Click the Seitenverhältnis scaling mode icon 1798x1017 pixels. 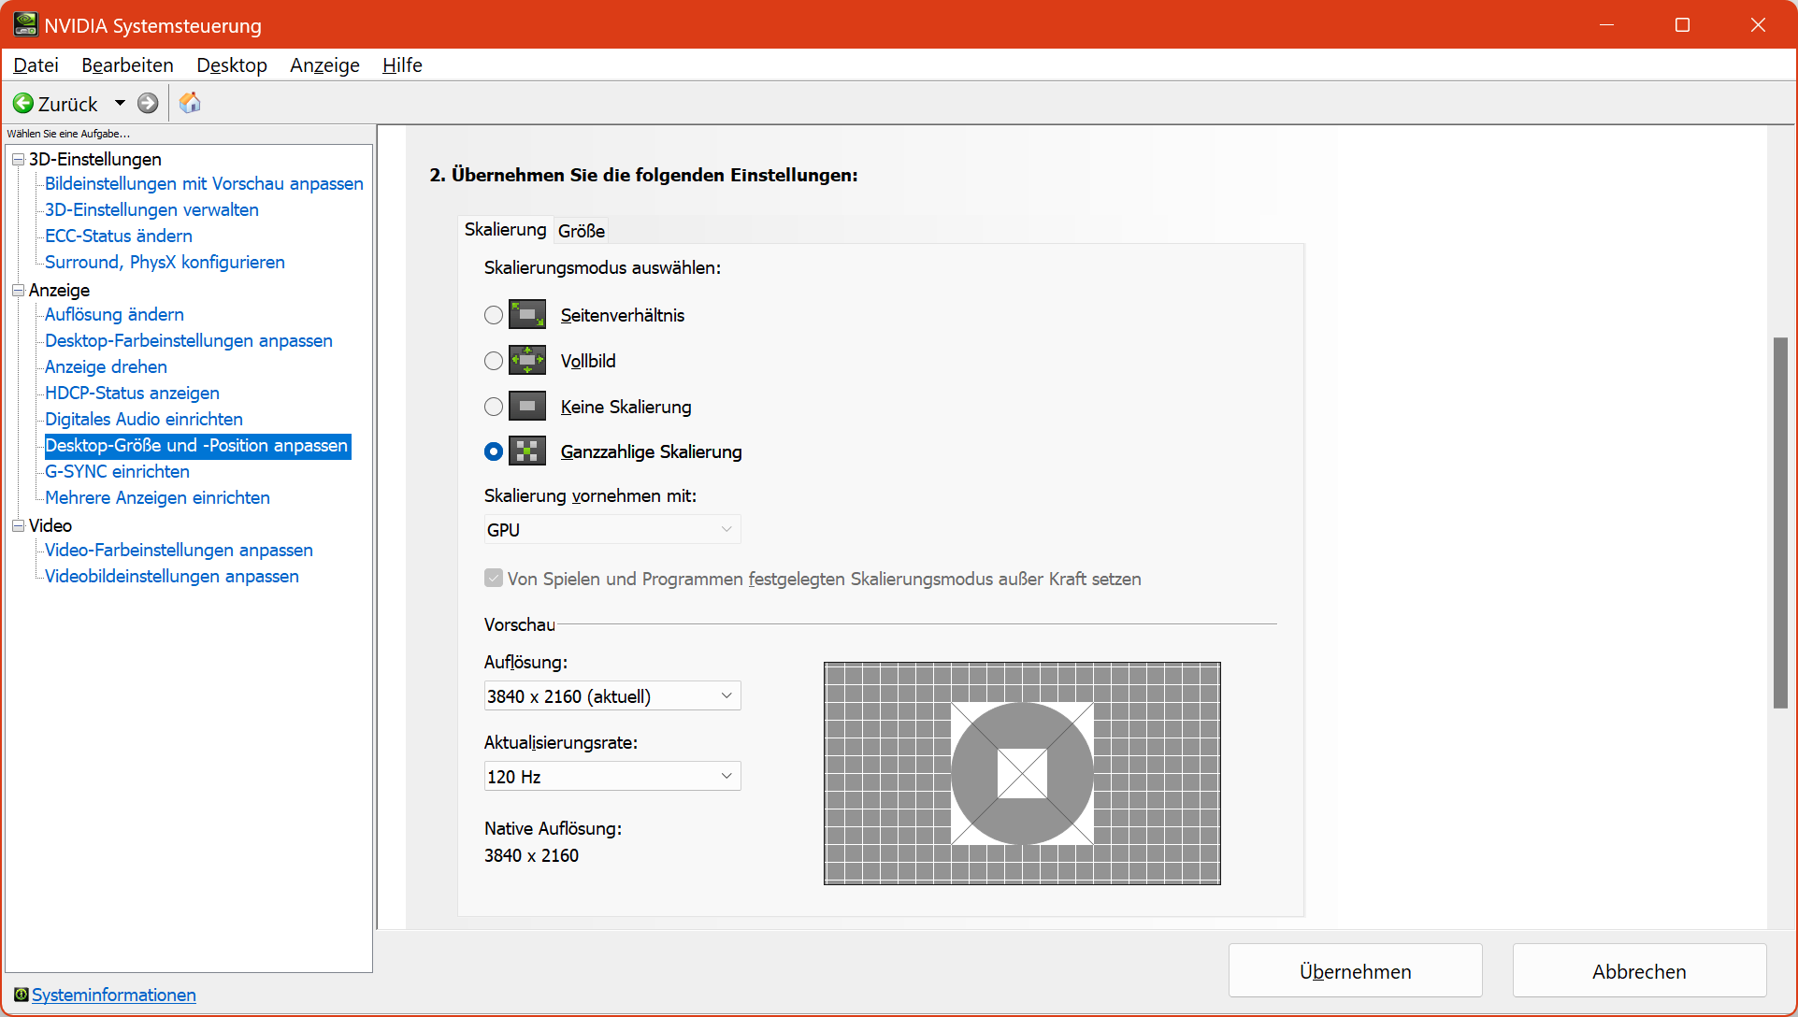tap(527, 315)
